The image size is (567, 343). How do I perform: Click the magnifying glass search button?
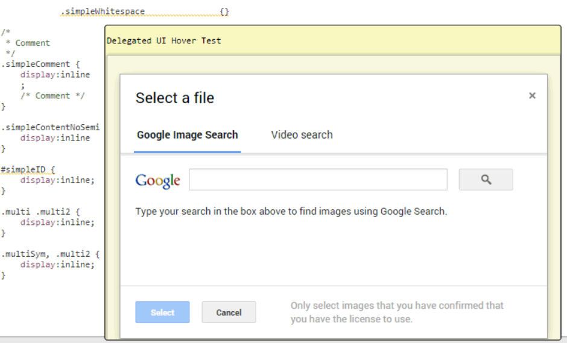pos(486,180)
